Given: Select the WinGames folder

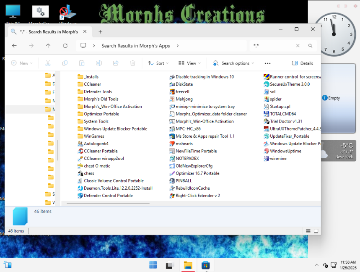Looking at the screenshot, I should [91, 136].
